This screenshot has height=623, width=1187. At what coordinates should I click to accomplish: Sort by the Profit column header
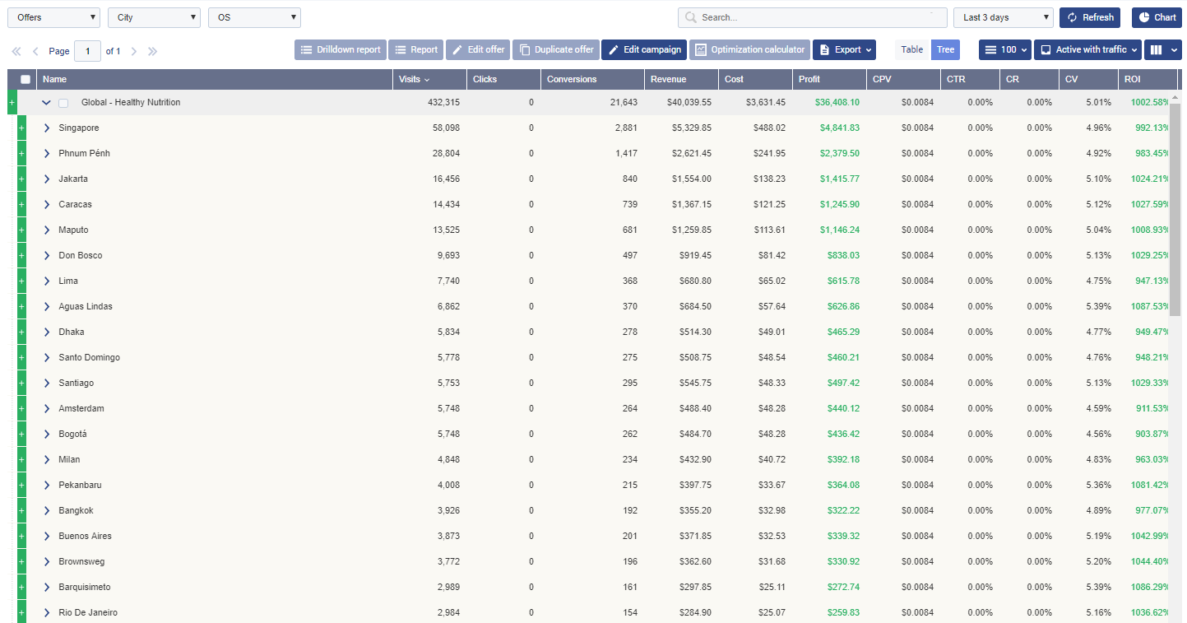pos(809,80)
